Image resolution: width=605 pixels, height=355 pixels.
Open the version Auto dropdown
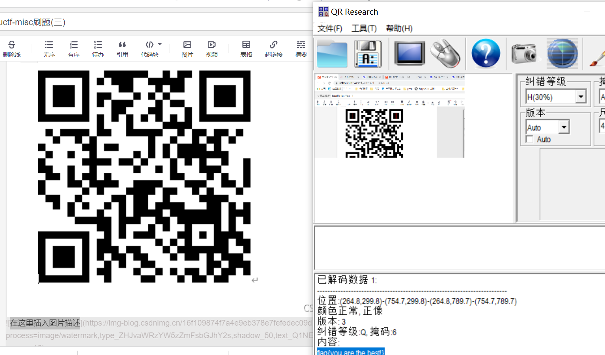pos(564,127)
